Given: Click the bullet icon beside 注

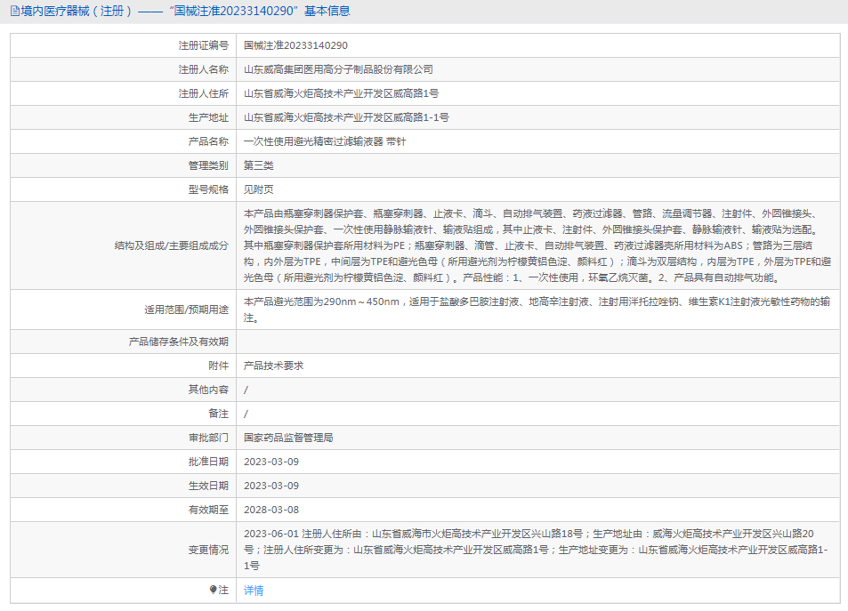Looking at the screenshot, I should coord(213,590).
